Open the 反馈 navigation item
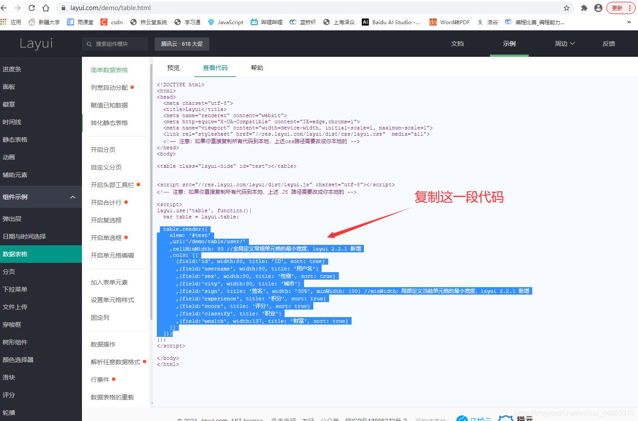This screenshot has height=421, width=638. pos(609,44)
